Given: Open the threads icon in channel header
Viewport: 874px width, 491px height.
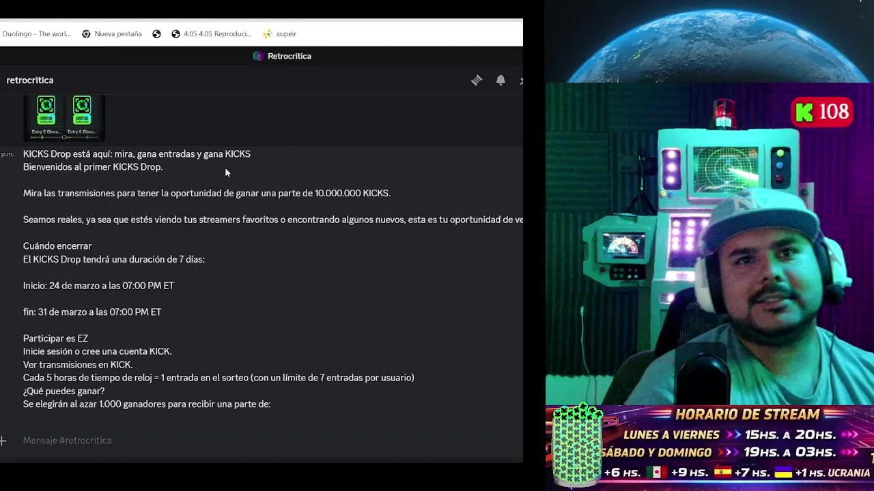Looking at the screenshot, I should (477, 80).
